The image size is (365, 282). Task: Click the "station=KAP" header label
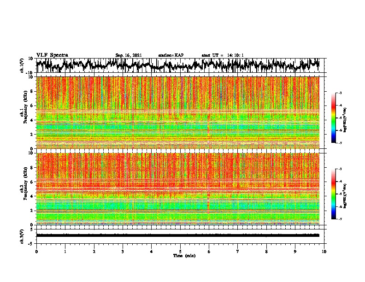point(171,55)
